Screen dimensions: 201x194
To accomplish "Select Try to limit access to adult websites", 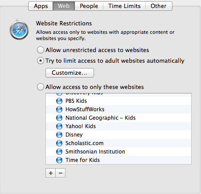I will click(x=41, y=61).
